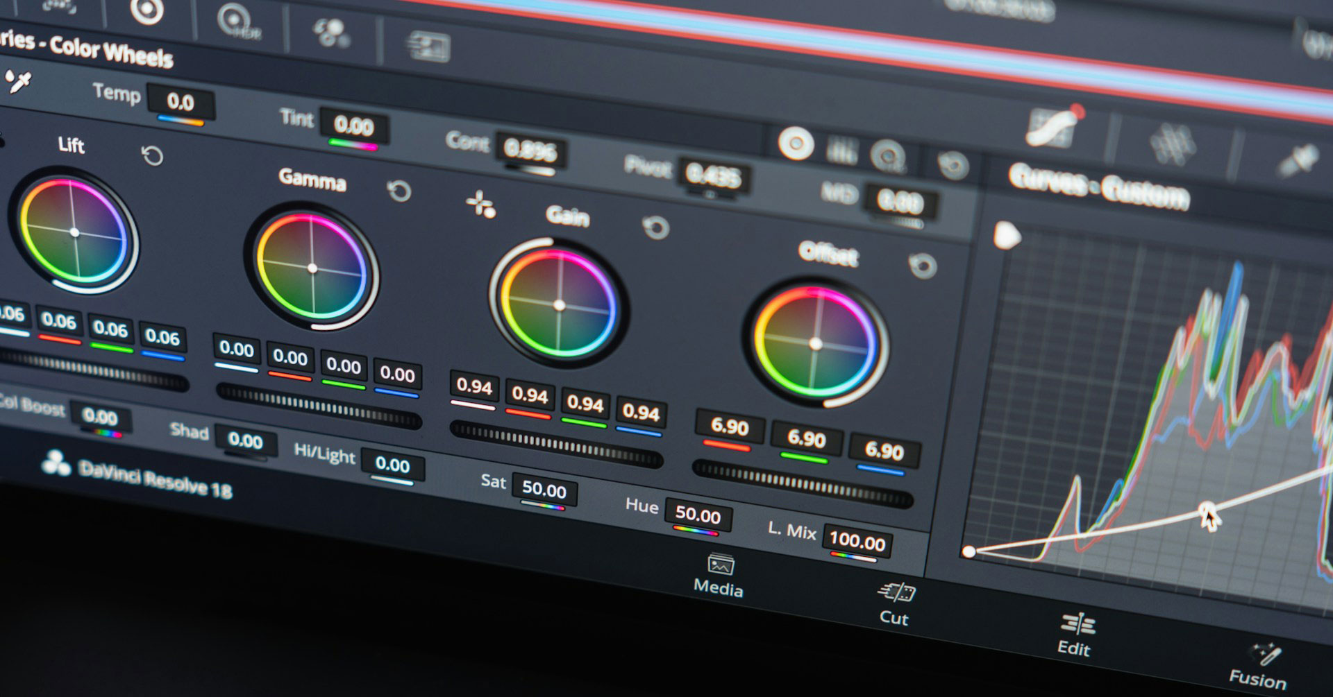
Task: Click the crosshair picker icon beside Gain
Action: tap(480, 205)
